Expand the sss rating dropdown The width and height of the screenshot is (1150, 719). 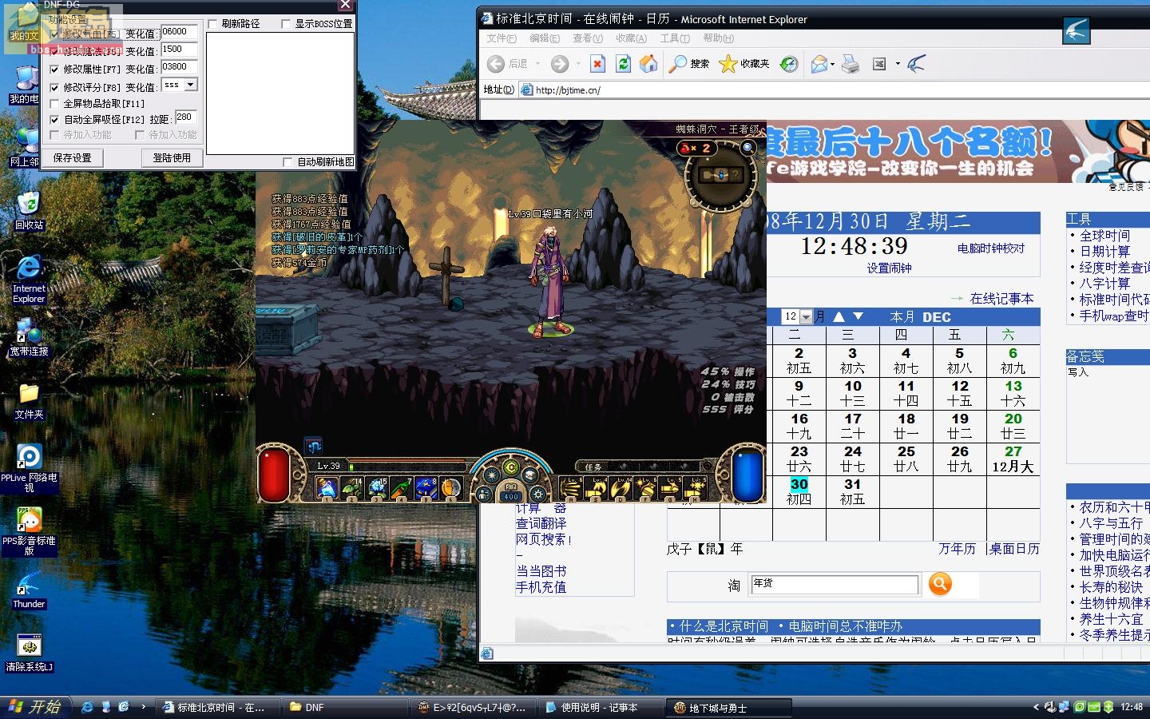click(x=190, y=85)
